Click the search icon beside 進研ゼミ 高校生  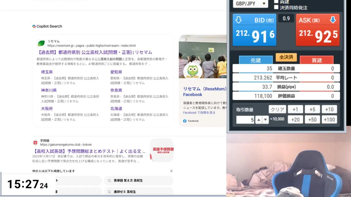(109, 192)
